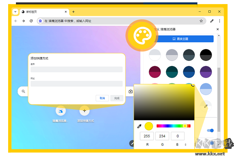The image size is (234, 156).
Task: Open the browser three-dot menu
Action: click(x=219, y=21)
